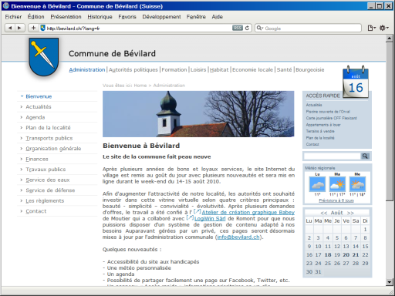Open the Favoris menu
The width and height of the screenshot is (395, 296).
coord(127,17)
